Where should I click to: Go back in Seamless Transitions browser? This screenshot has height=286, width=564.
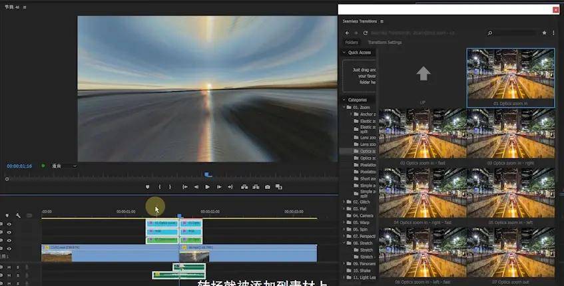347,33
